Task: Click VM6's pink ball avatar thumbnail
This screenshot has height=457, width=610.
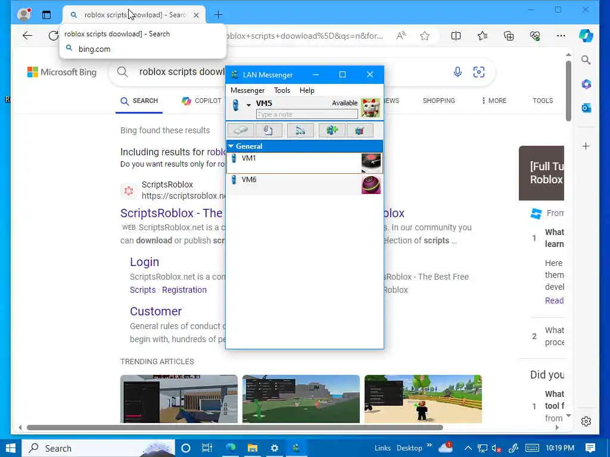Action: click(371, 184)
